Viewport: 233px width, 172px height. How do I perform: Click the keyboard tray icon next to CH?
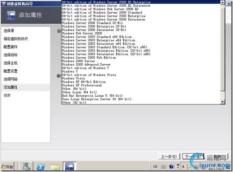[x=163, y=167]
